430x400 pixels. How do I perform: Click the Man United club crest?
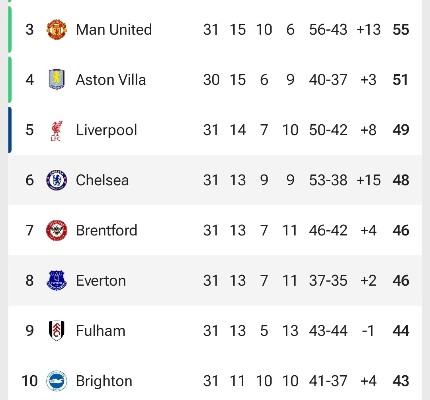57,30
